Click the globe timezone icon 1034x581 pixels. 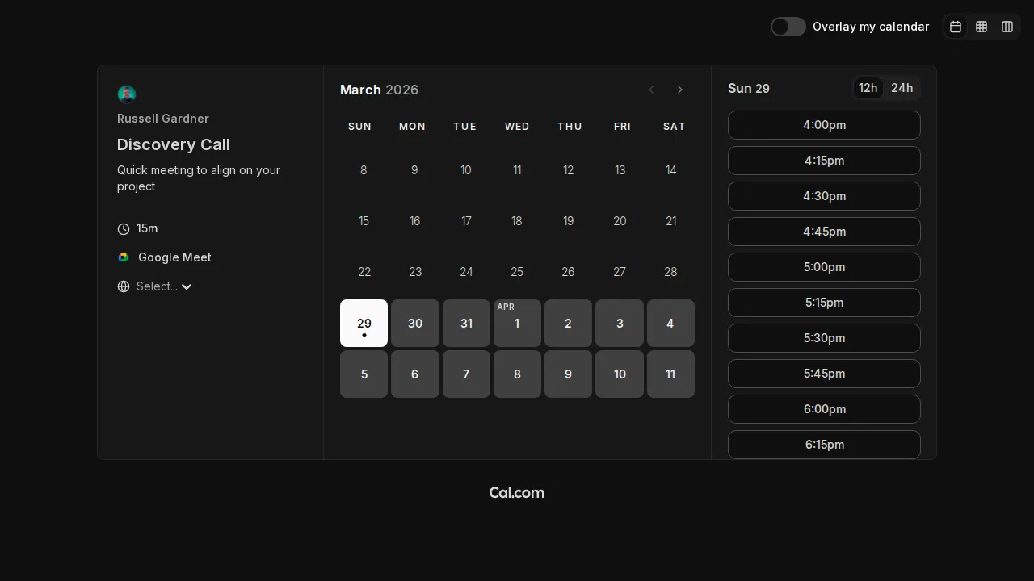[x=123, y=286]
